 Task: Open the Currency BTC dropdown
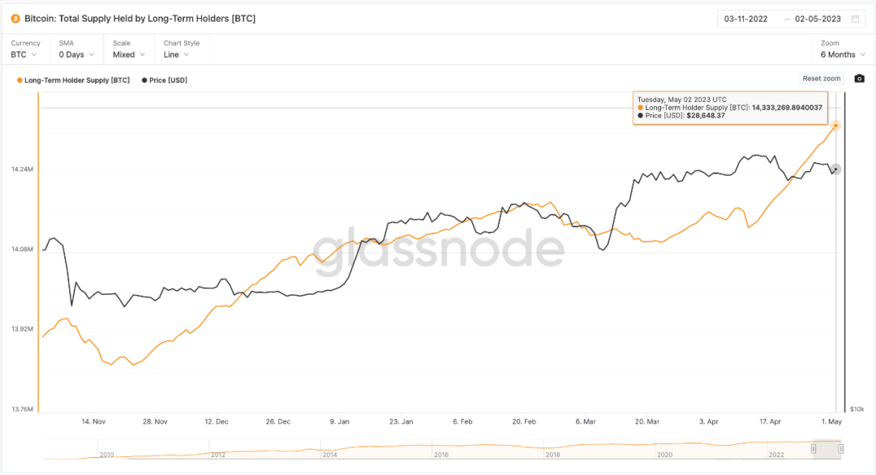click(x=26, y=54)
